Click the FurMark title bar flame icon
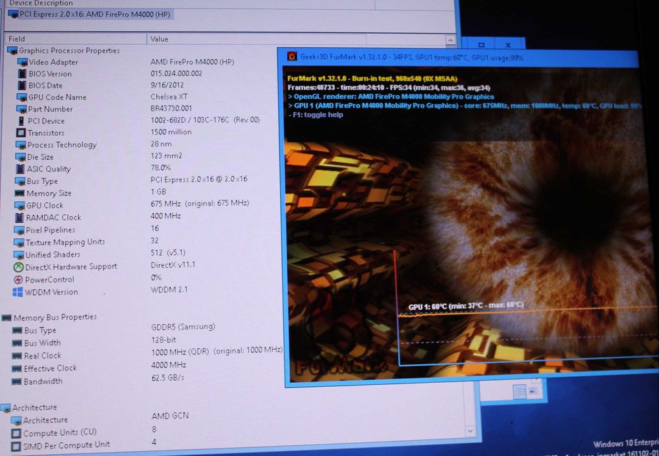Image resolution: width=659 pixels, height=456 pixels. pos(292,56)
